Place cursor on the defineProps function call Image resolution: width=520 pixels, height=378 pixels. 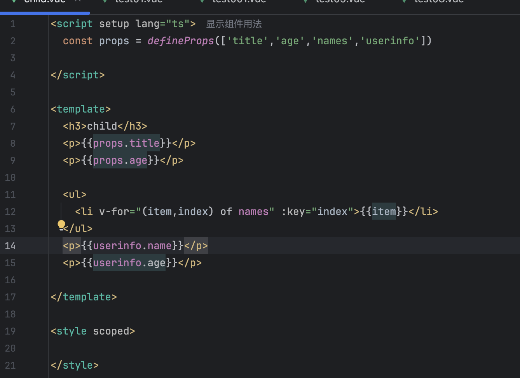tap(181, 41)
